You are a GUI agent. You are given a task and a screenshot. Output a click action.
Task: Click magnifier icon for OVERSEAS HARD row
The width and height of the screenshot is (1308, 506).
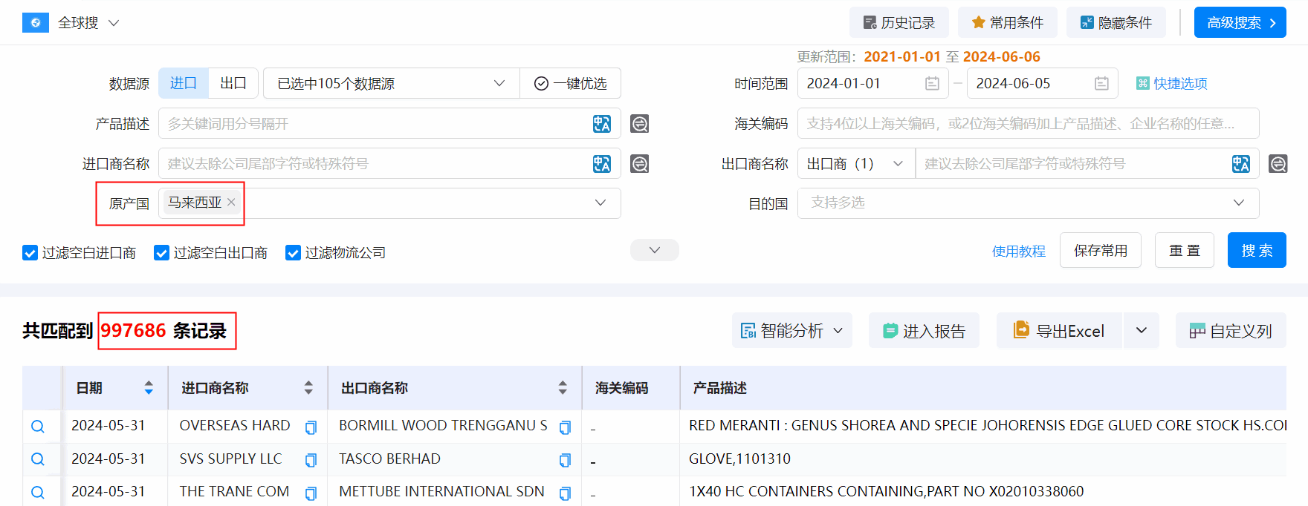coord(38,427)
